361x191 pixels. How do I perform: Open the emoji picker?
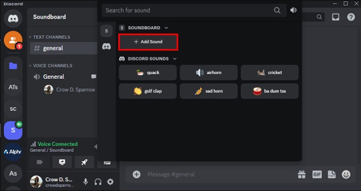coord(346,174)
